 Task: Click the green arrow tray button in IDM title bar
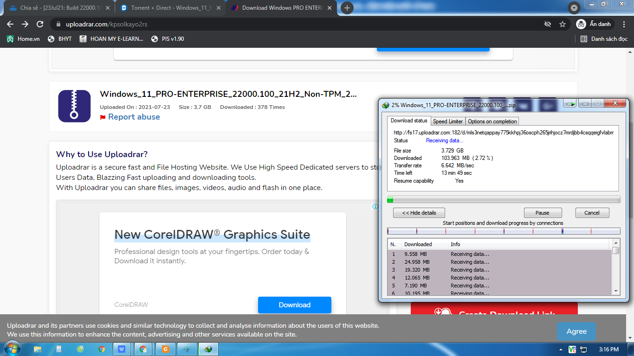tap(571, 104)
